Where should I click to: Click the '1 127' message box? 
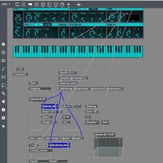coord(20,69)
